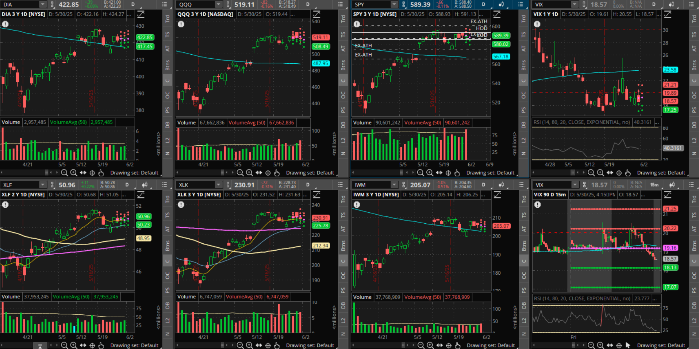Click the symbol link icon beside SPY
699x349 pixels.
(x=404, y=4)
